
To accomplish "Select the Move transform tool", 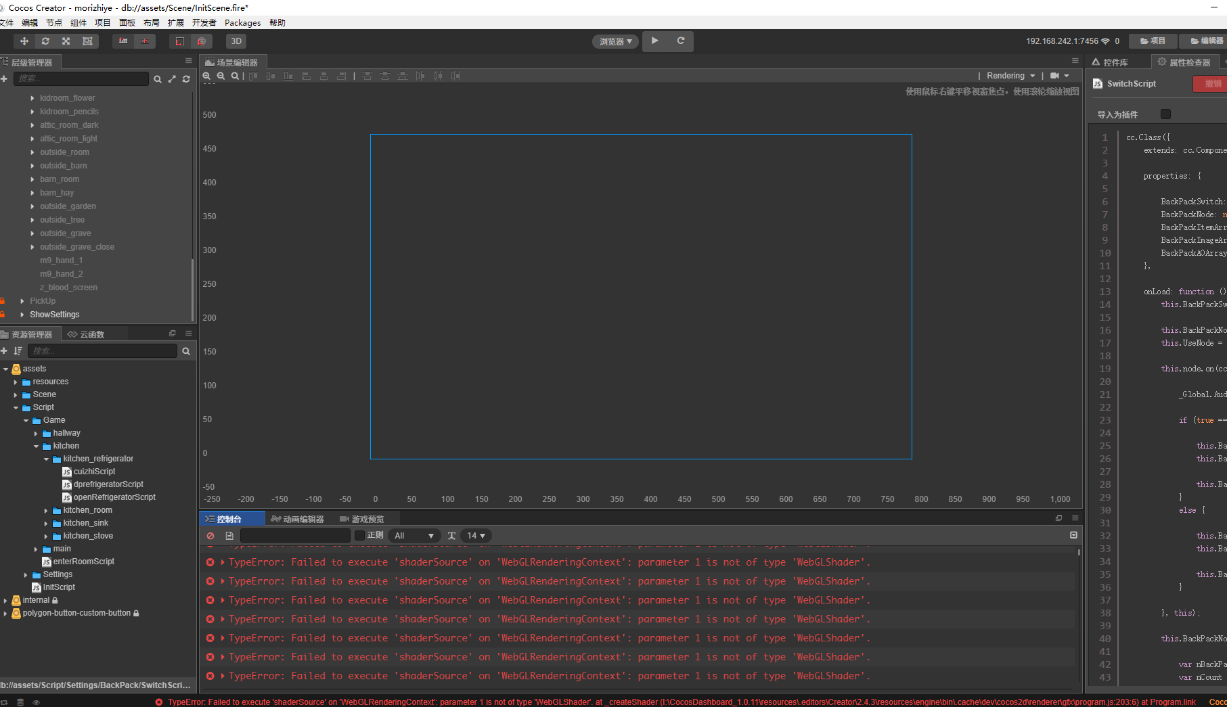I will [24, 41].
